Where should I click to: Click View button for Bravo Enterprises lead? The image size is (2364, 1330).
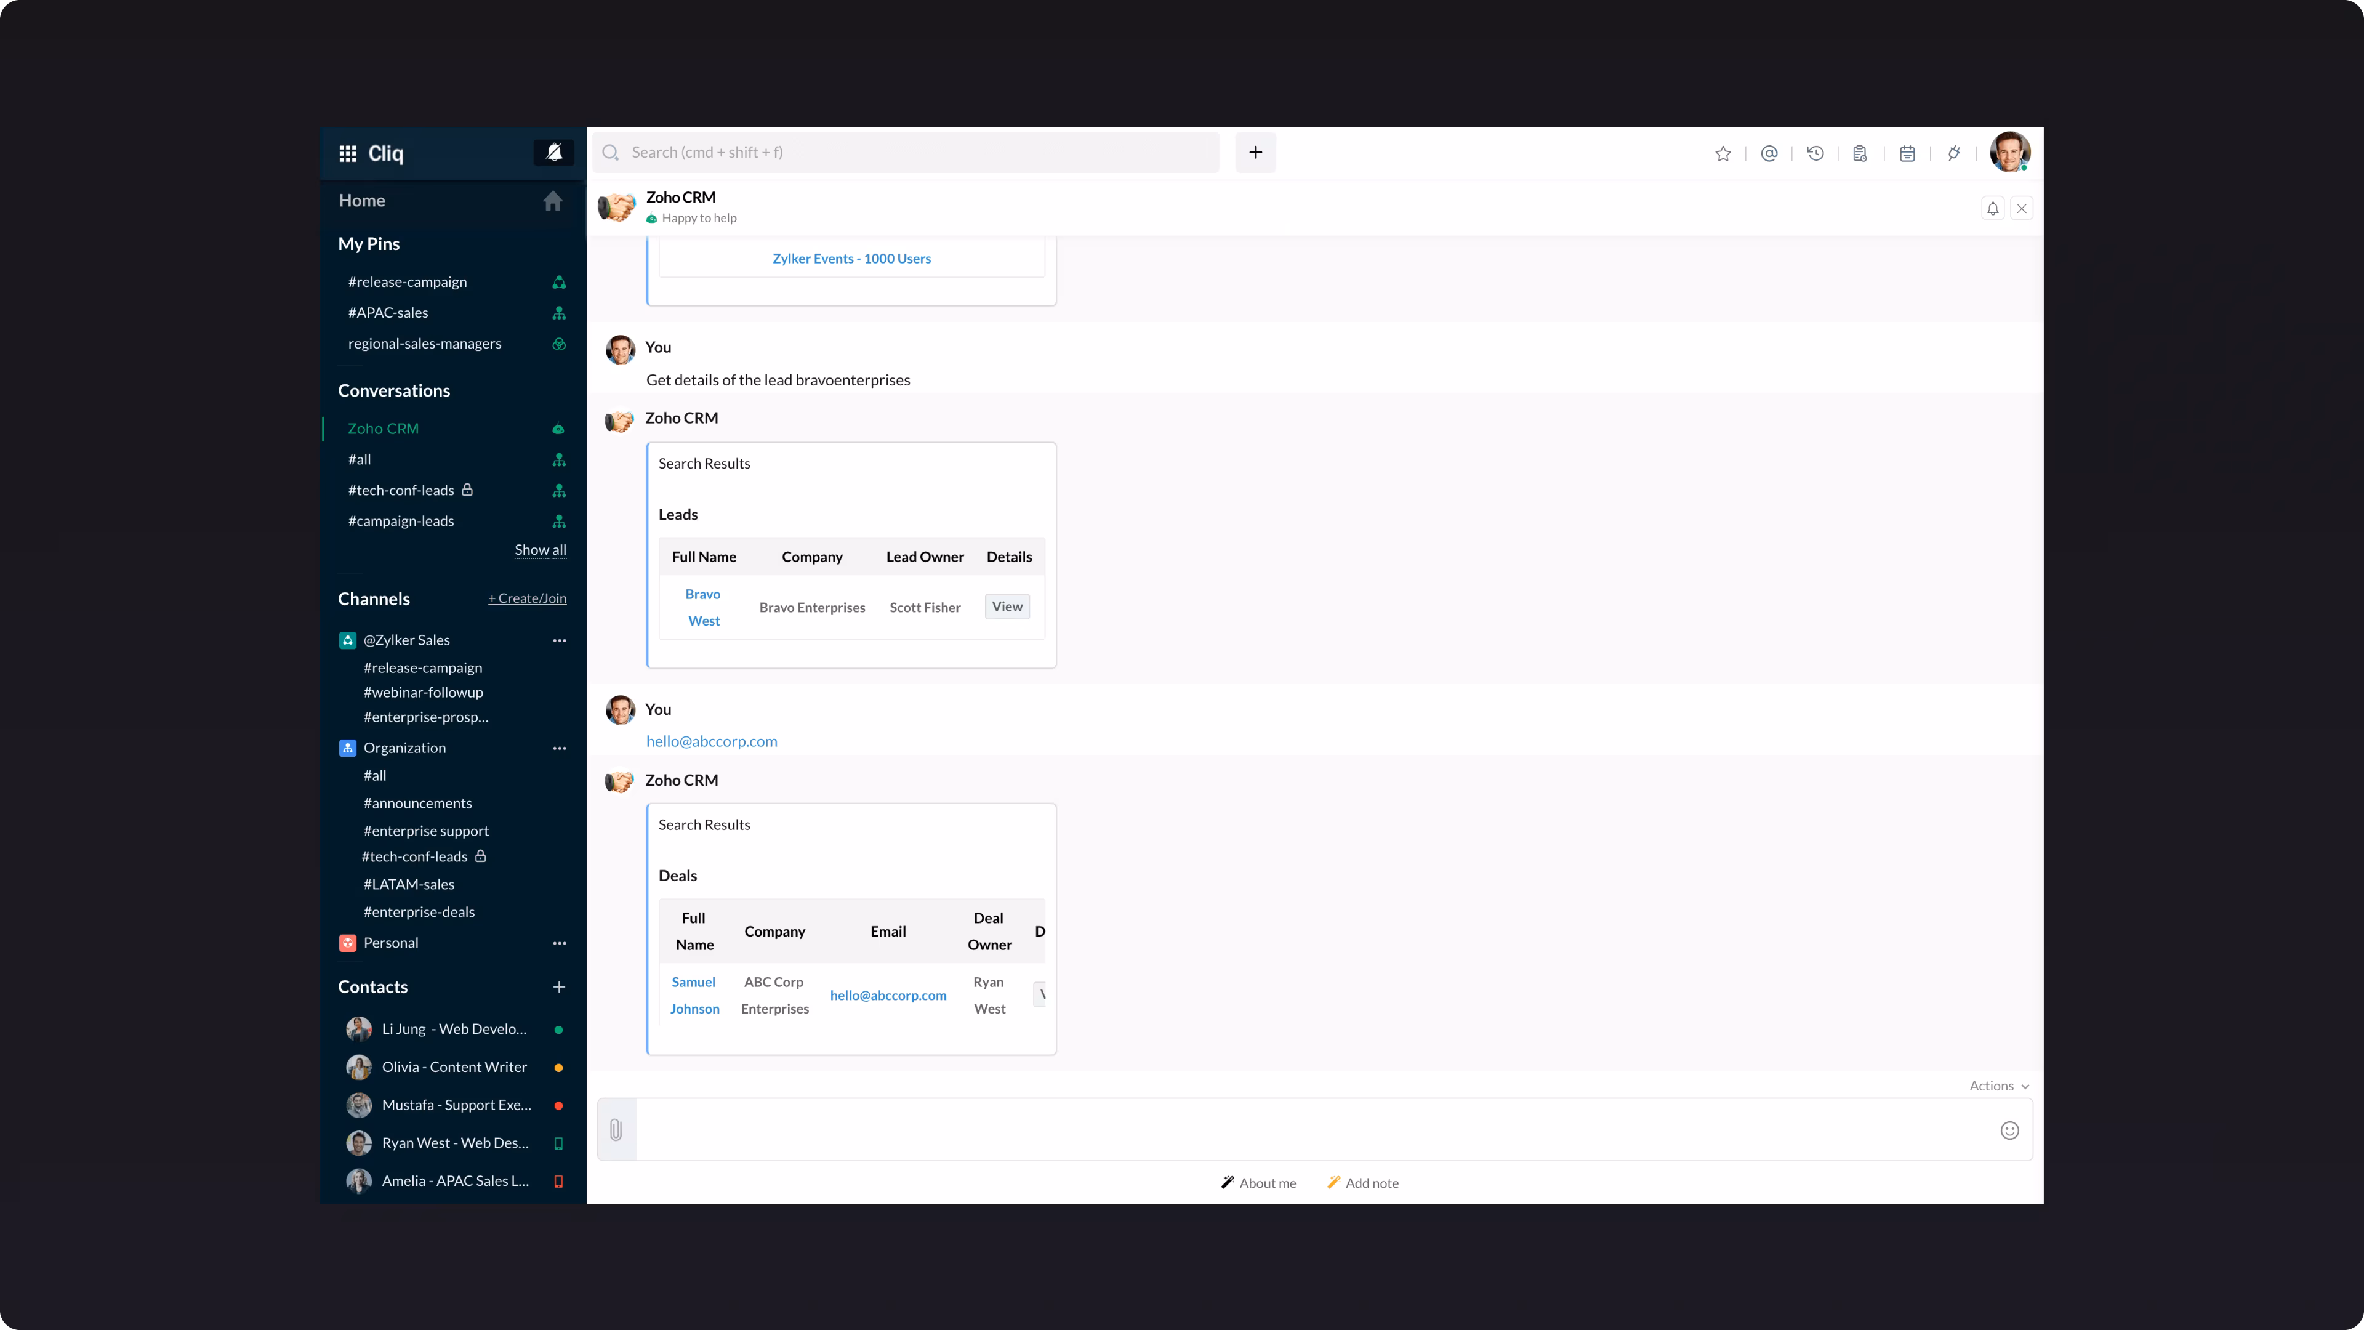(1008, 607)
